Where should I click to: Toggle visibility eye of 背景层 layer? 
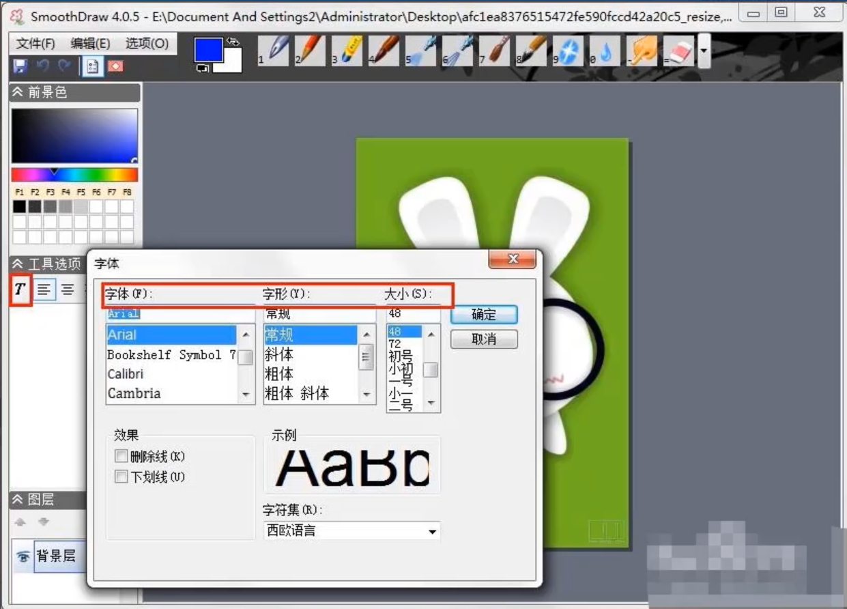(23, 556)
